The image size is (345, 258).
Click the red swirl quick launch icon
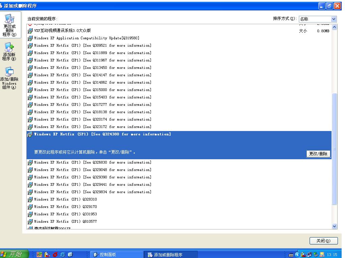[x=55, y=255]
